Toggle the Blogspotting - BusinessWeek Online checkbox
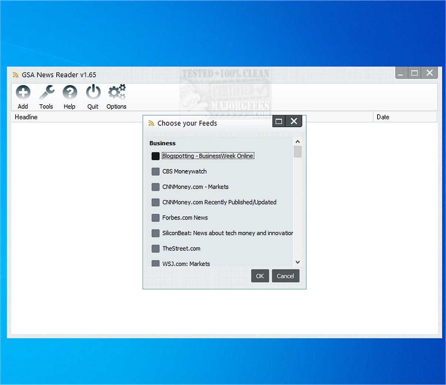Viewport: 446px width, 385px height. [155, 156]
